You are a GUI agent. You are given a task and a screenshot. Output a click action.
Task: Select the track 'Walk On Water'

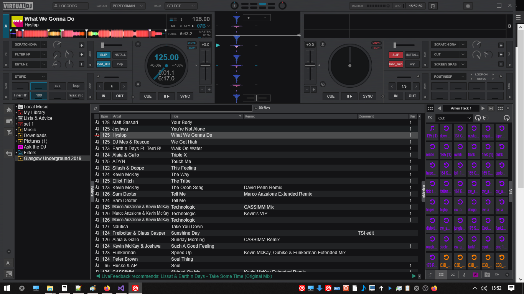pyautogui.click(x=255, y=149)
